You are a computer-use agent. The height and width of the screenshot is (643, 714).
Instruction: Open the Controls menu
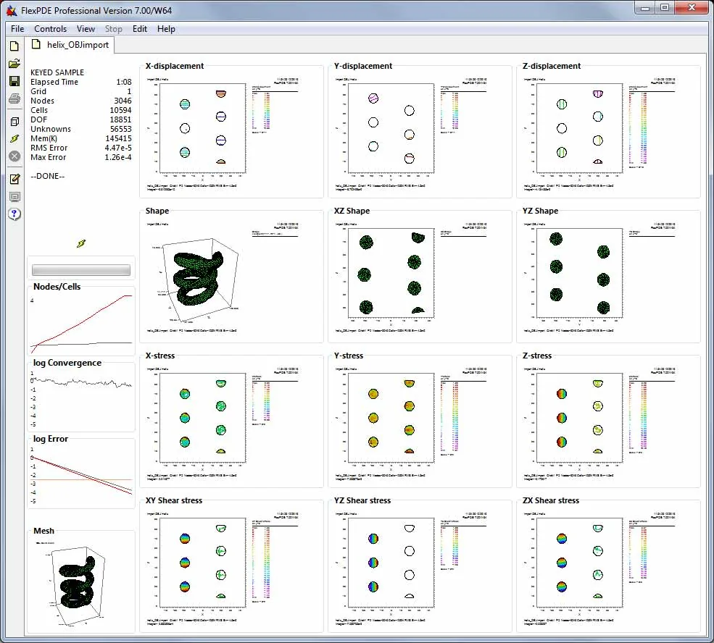click(x=51, y=29)
